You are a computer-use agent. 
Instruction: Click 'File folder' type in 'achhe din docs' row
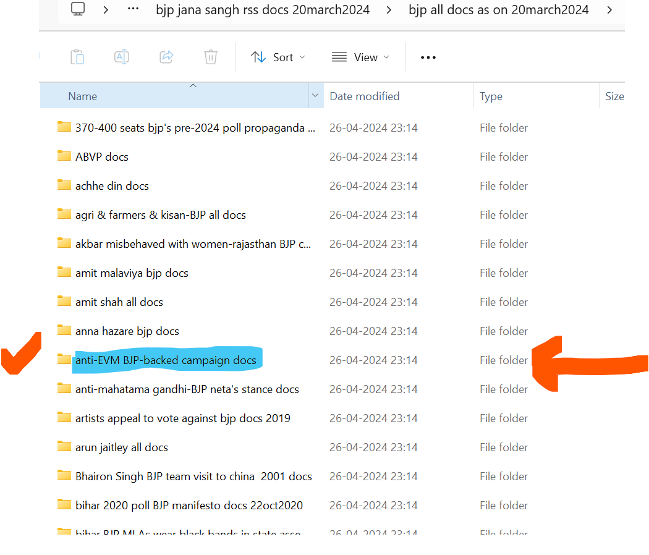coord(504,186)
